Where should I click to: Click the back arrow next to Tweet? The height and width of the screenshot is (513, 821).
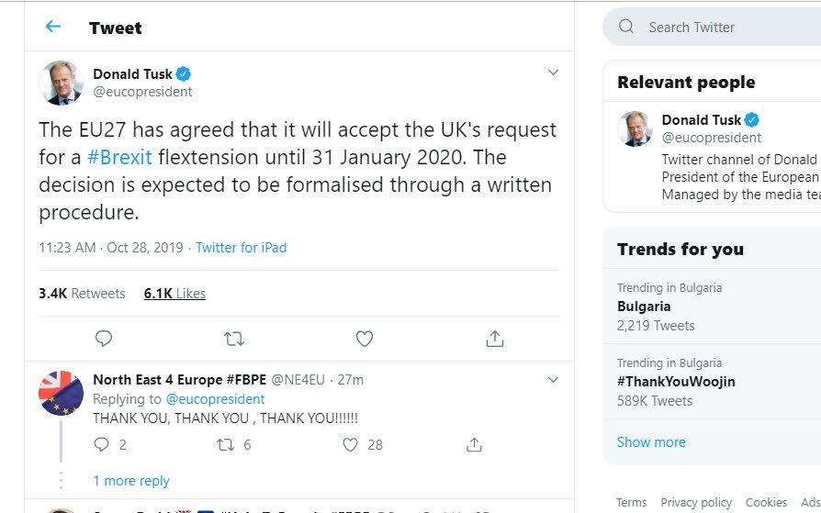click(x=53, y=27)
